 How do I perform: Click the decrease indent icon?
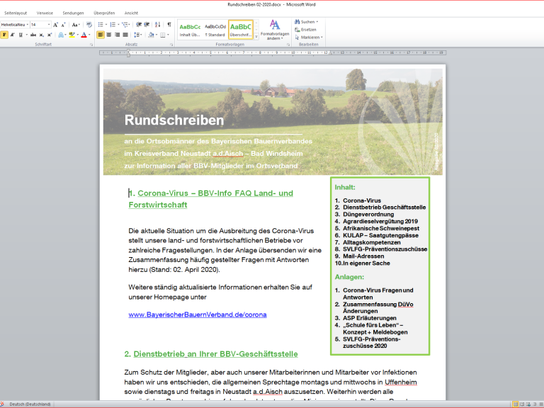coord(139,25)
